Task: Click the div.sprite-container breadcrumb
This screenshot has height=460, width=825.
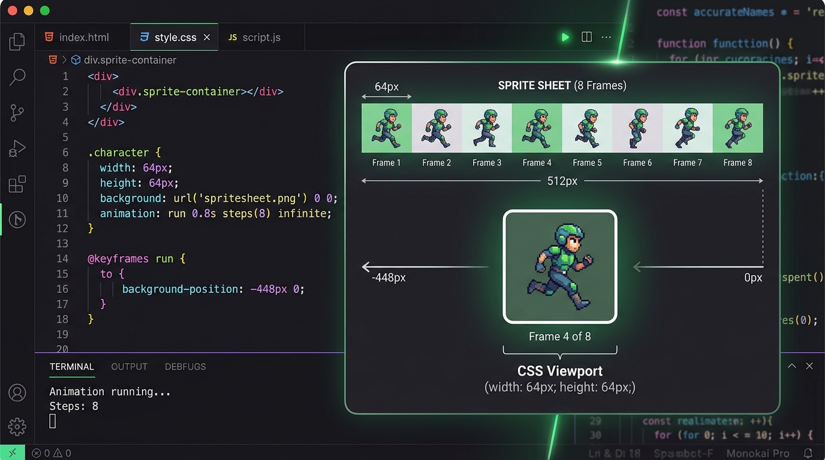Action: [x=130, y=60]
